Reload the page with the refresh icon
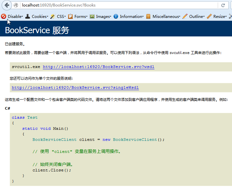Image resolution: width=232 pixels, height=188 pixels. tap(223, 5)
